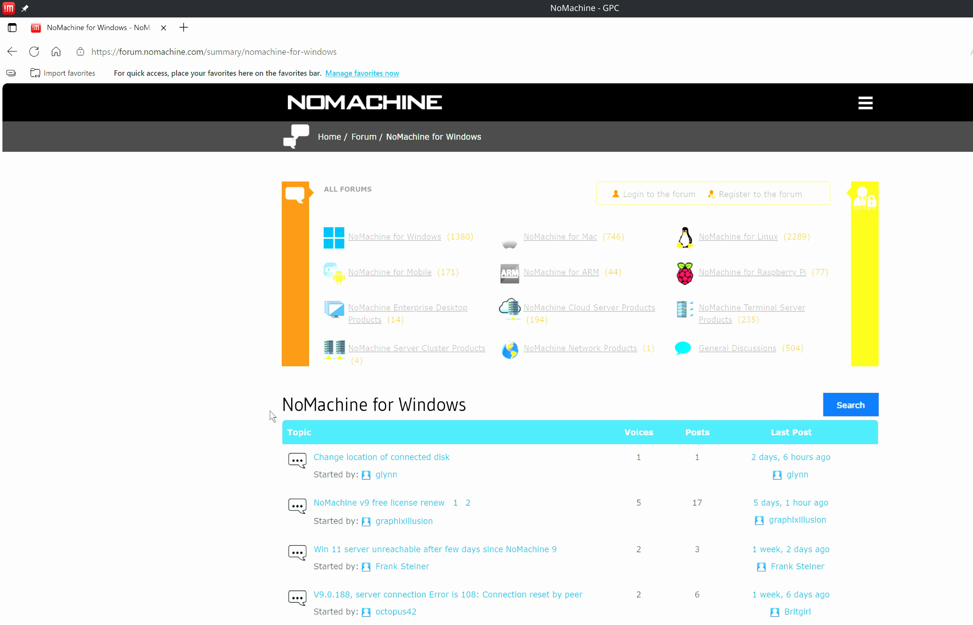Go to Home in breadcrumb

pos(329,137)
